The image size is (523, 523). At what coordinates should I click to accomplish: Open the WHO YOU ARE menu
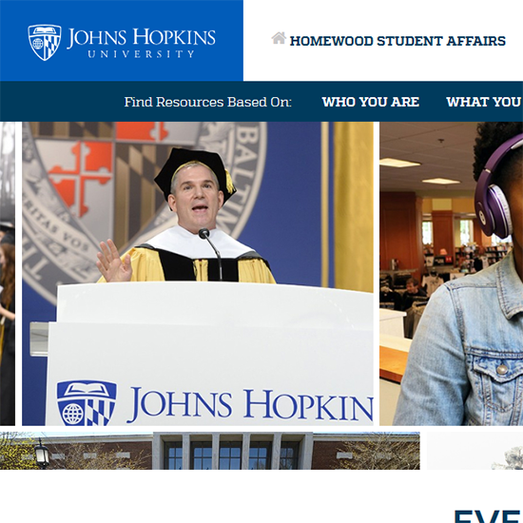[371, 102]
